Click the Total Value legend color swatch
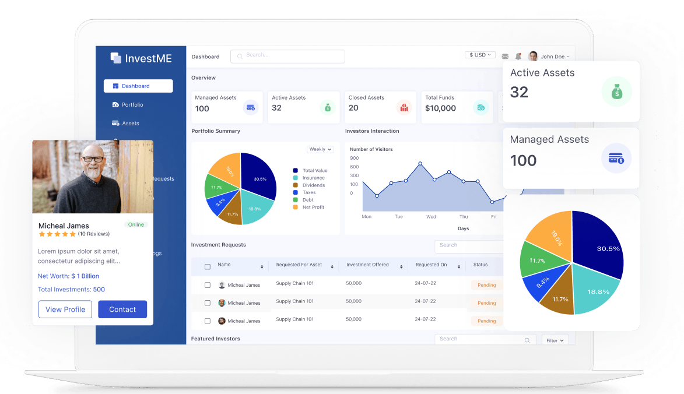The width and height of the screenshot is (684, 394). pyautogui.click(x=296, y=171)
